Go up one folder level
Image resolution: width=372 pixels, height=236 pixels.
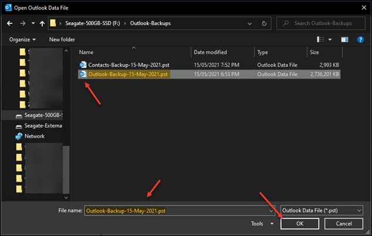click(x=42, y=23)
